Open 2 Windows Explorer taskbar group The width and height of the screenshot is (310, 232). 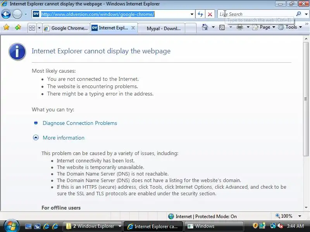[x=92, y=226]
